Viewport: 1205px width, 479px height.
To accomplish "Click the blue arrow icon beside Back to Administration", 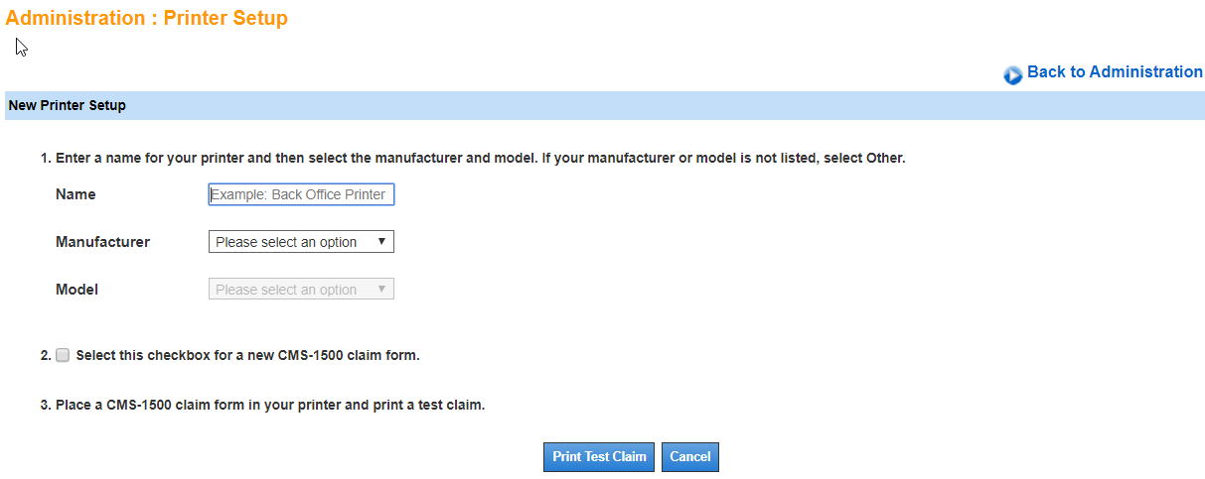I will pyautogui.click(x=1012, y=75).
